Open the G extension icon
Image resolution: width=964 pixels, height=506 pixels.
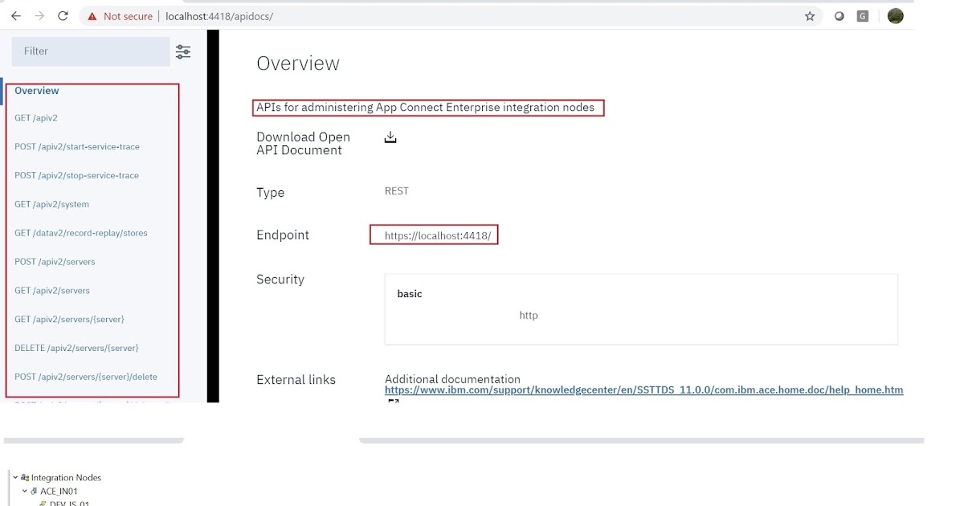pos(862,15)
